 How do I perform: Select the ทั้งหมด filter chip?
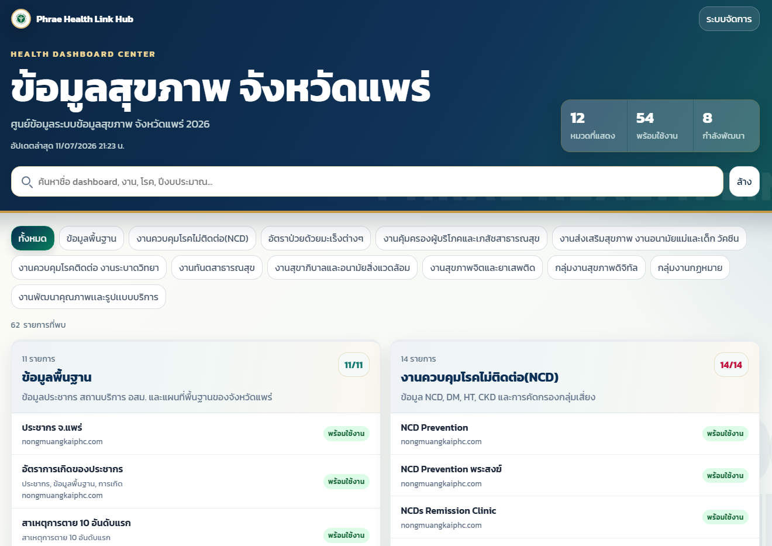click(33, 238)
